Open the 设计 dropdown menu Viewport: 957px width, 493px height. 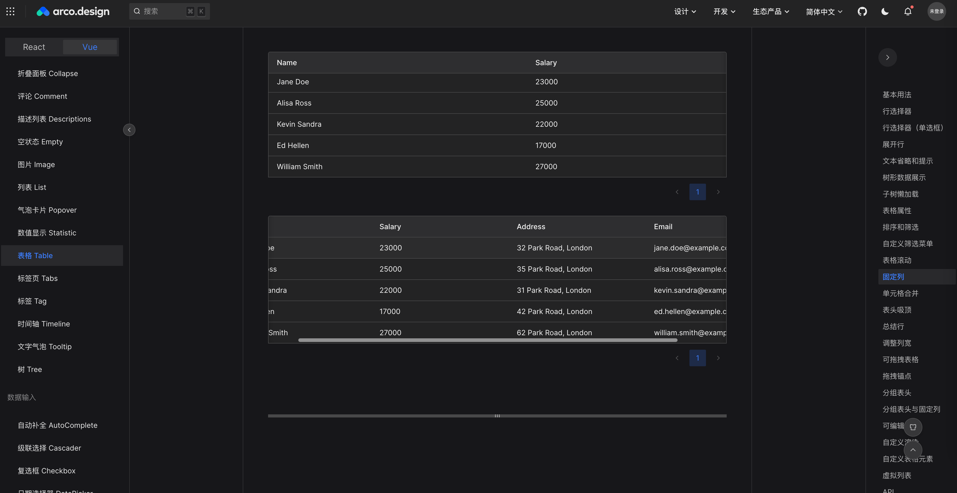pyautogui.click(x=685, y=12)
